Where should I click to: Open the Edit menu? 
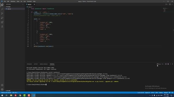(8, 1)
